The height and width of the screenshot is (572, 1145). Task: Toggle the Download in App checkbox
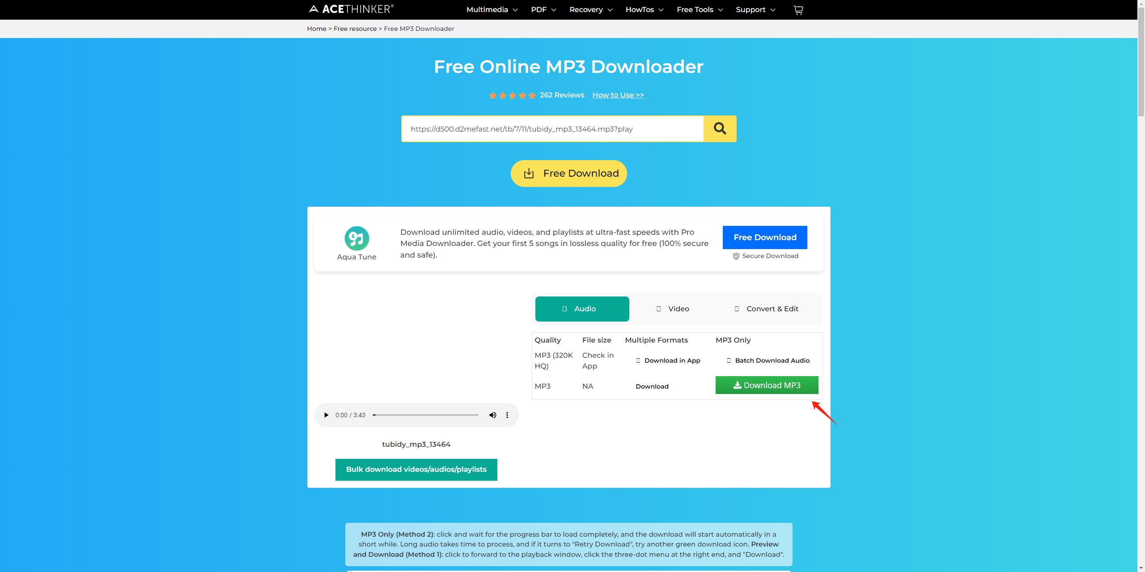[x=637, y=360]
